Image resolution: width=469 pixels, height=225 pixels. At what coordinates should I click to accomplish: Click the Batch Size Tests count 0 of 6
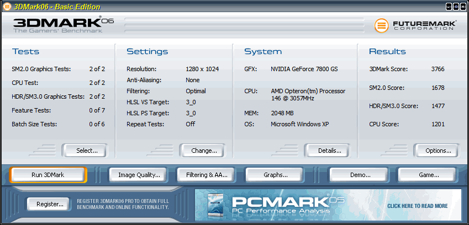tap(97, 124)
